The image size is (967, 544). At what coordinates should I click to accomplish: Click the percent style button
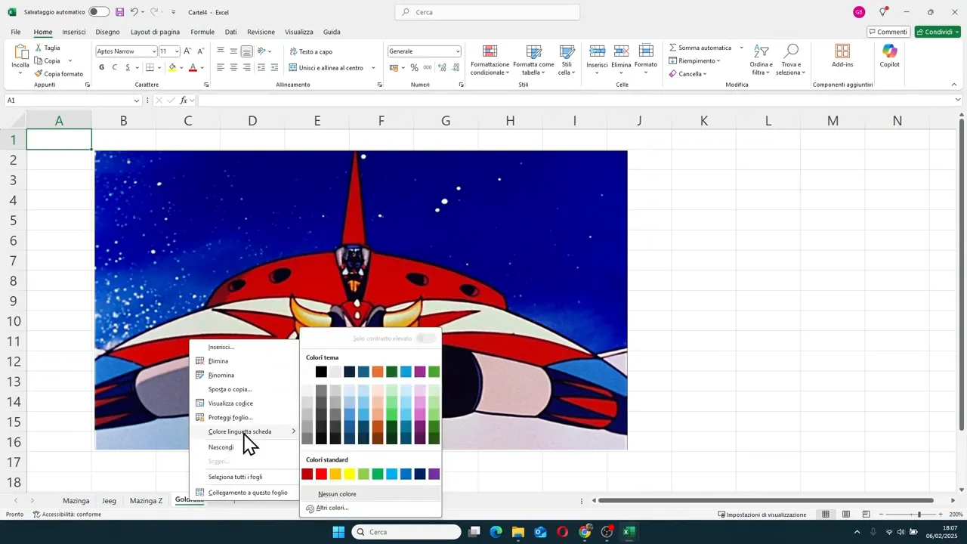click(x=414, y=67)
